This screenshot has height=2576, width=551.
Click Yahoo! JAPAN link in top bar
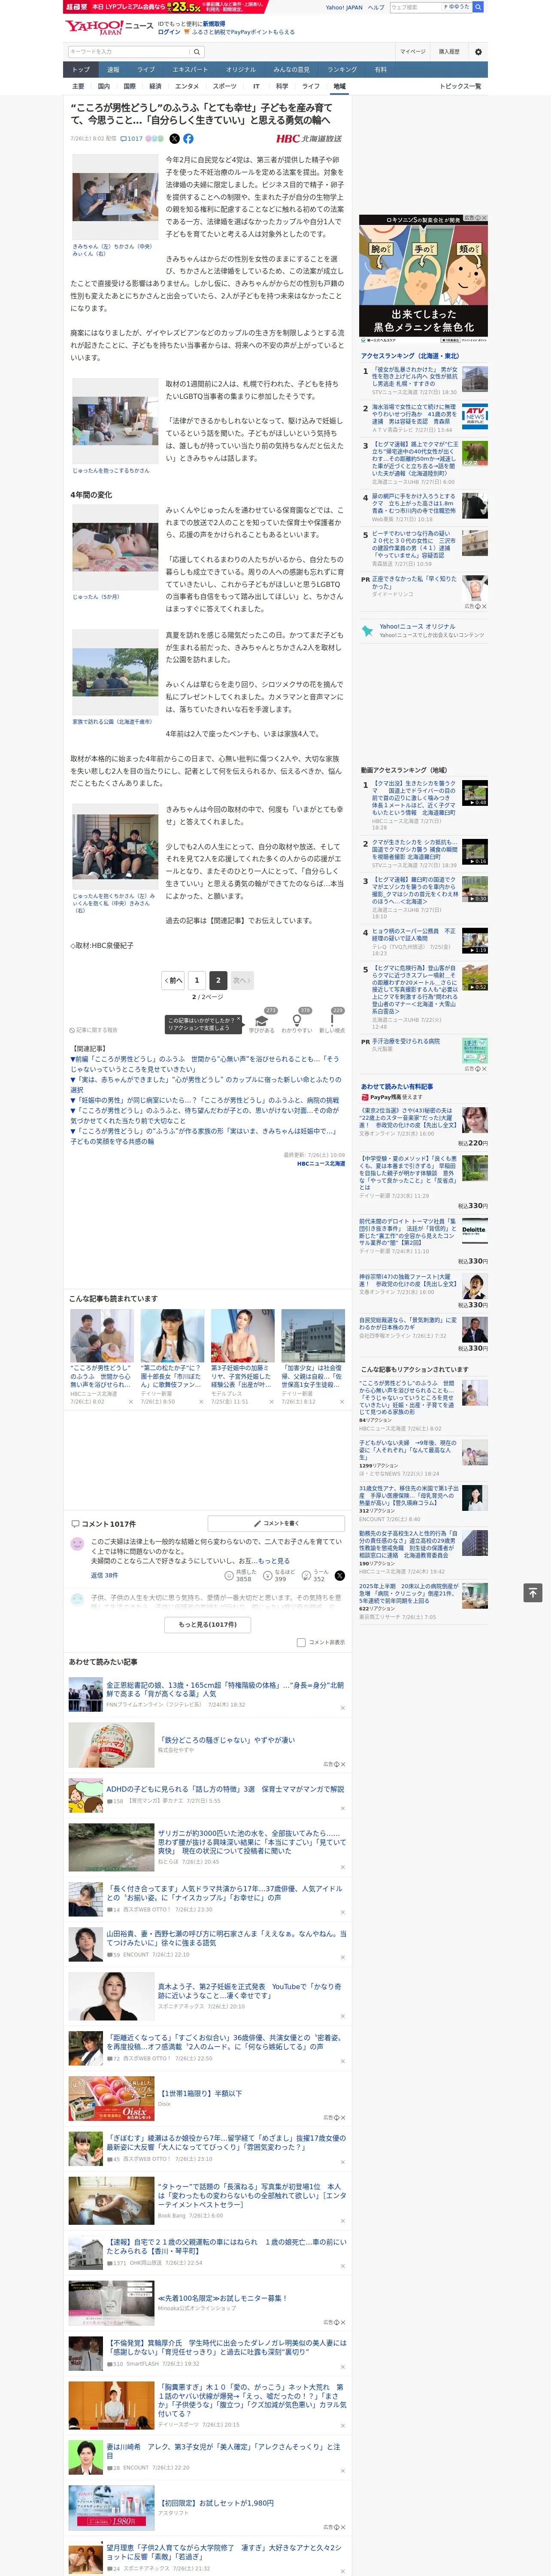click(344, 7)
